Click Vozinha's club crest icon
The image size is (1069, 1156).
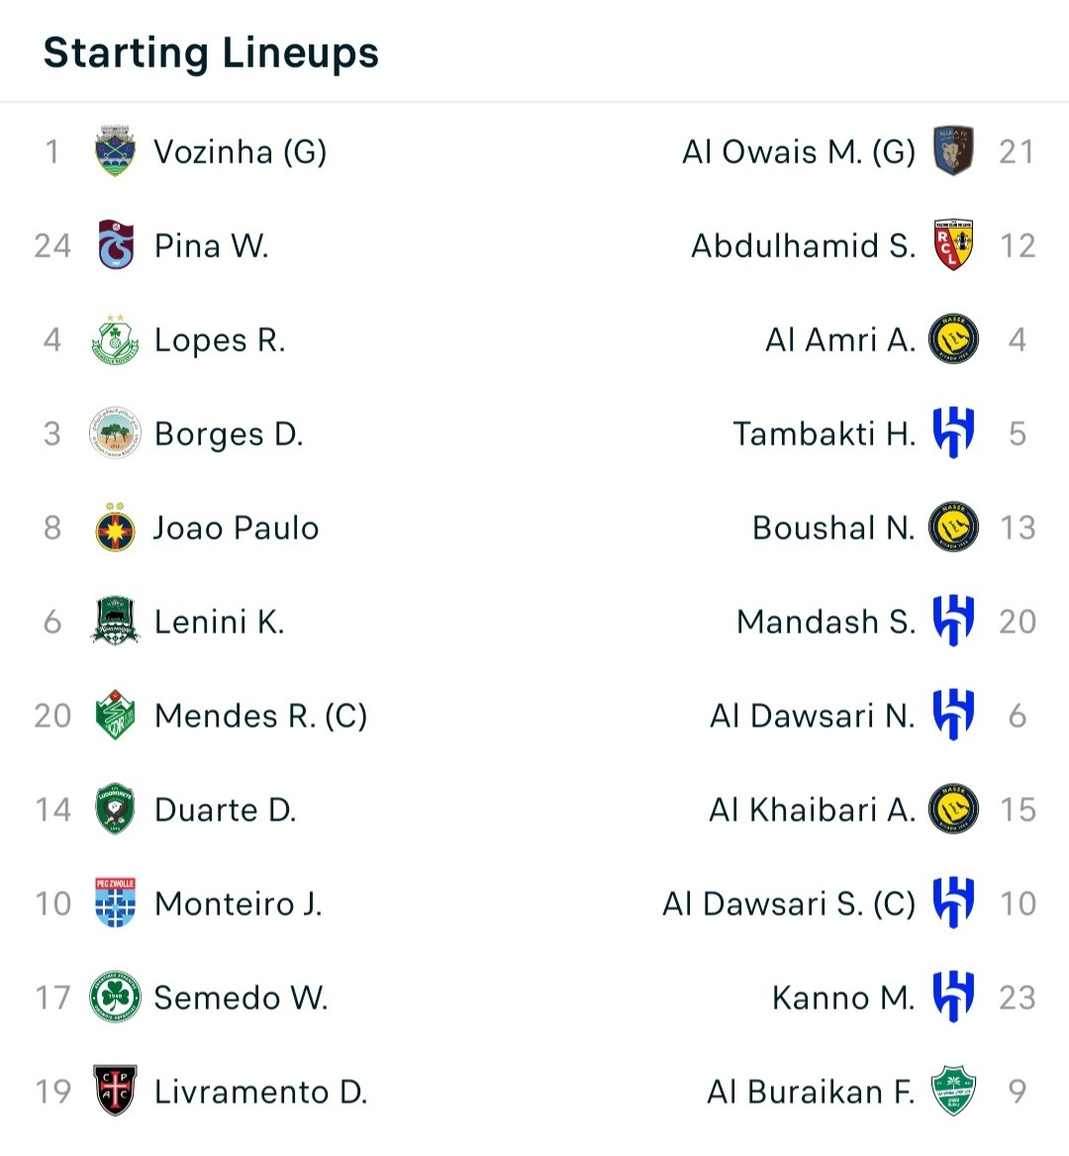click(115, 150)
